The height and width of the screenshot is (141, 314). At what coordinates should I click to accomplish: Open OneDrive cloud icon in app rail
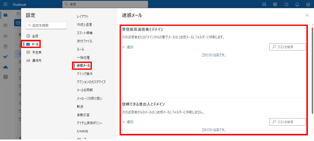point(5,67)
